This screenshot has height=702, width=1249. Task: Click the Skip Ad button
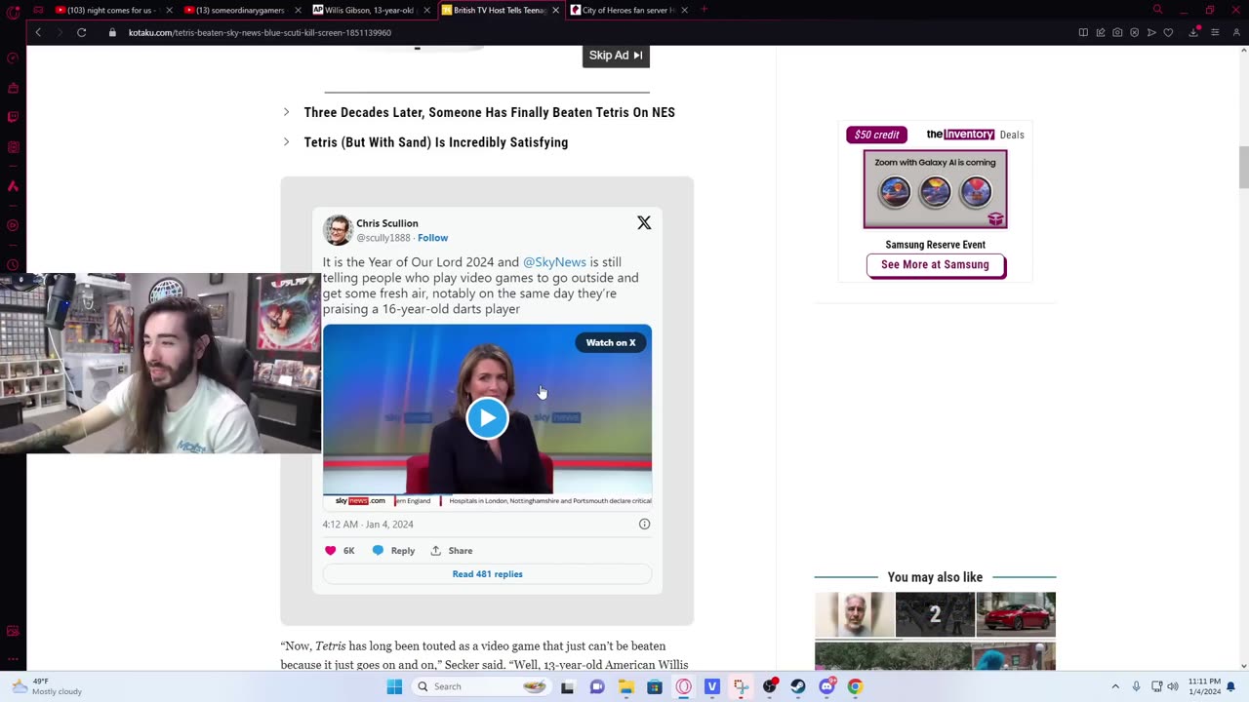tap(616, 56)
